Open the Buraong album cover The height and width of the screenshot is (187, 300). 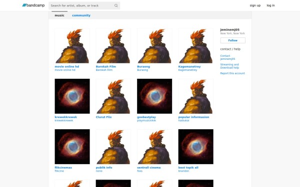[x=154, y=45]
